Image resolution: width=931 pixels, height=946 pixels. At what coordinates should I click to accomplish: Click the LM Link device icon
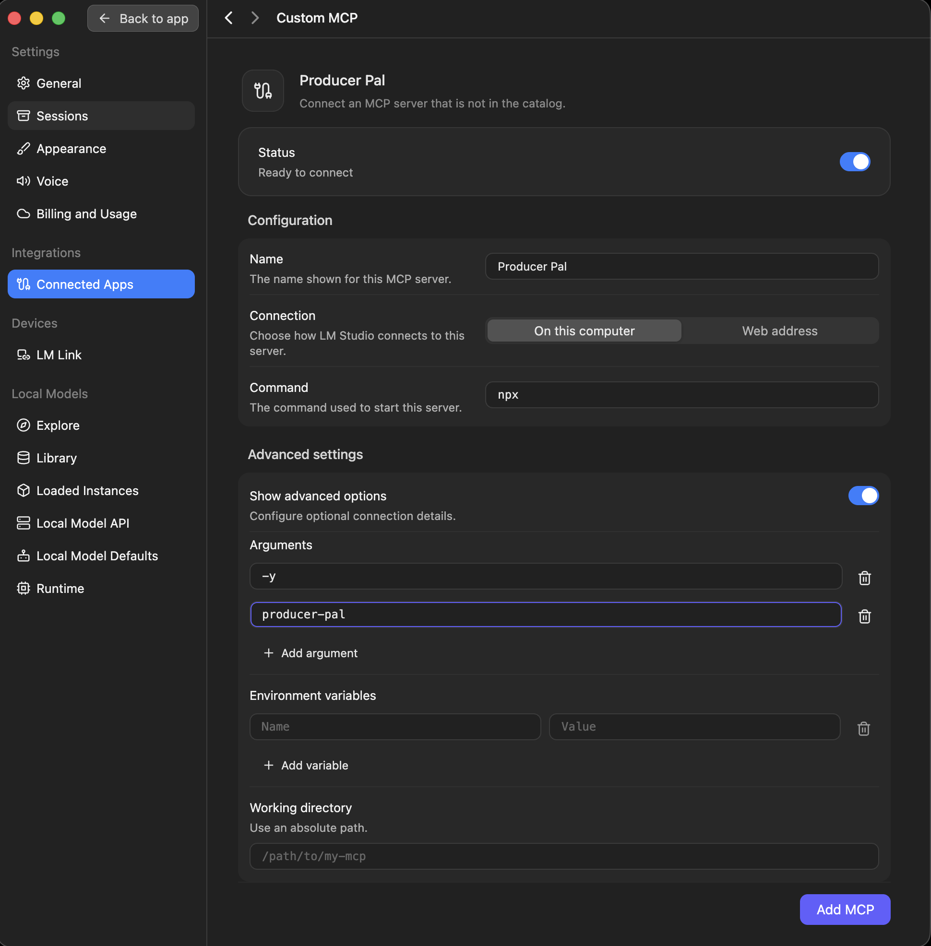(24, 355)
